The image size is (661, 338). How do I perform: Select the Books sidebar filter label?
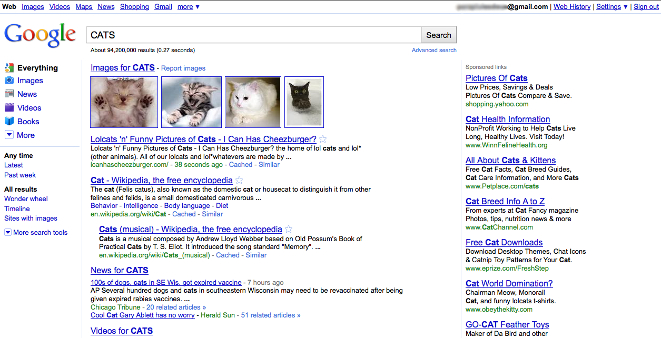pyautogui.click(x=28, y=121)
